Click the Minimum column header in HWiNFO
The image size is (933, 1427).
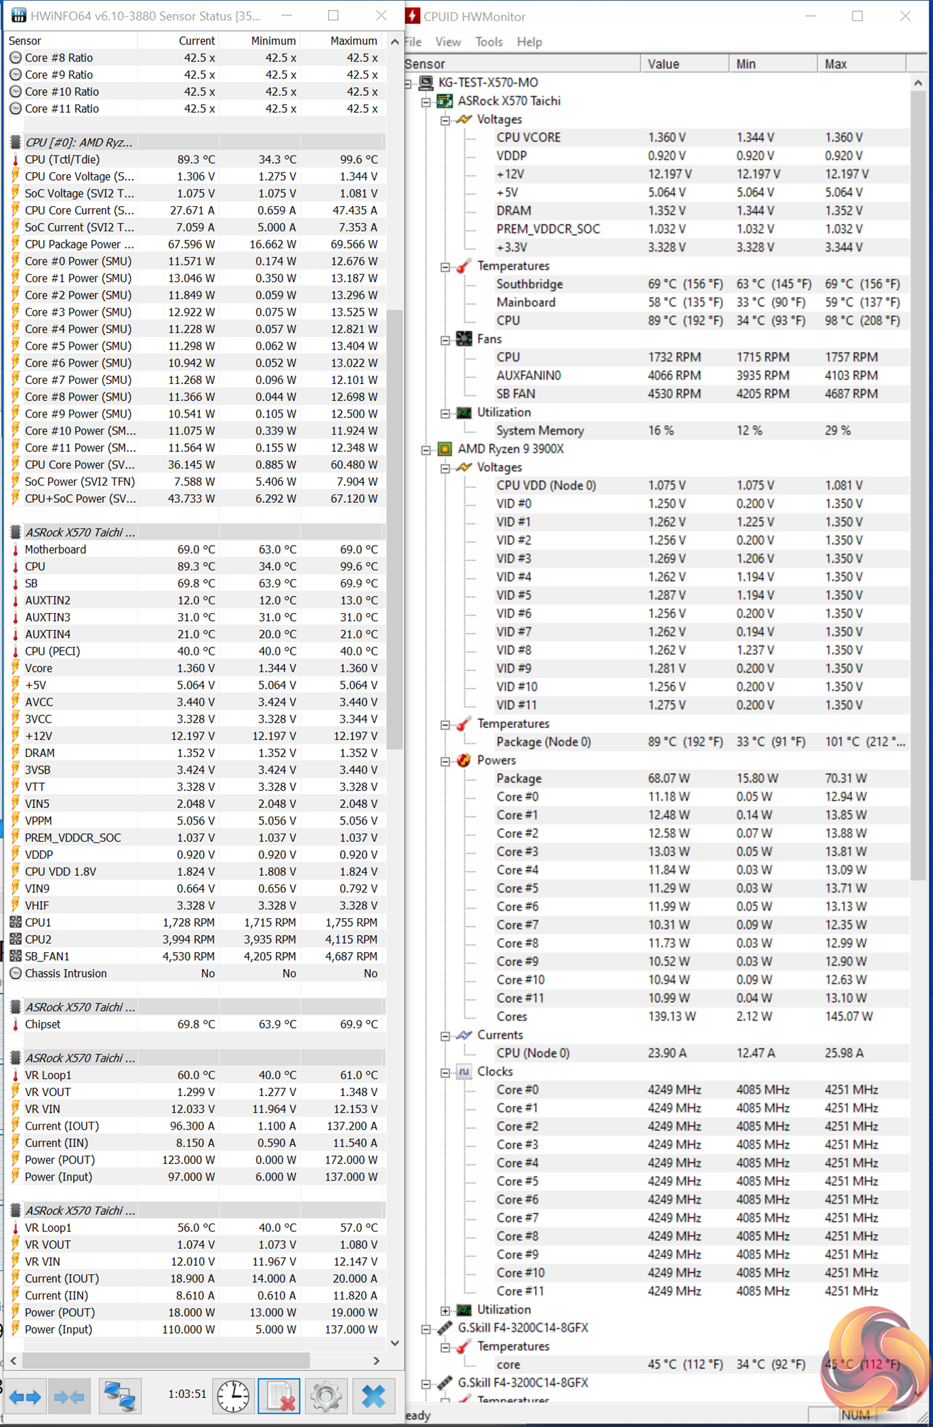[x=259, y=41]
